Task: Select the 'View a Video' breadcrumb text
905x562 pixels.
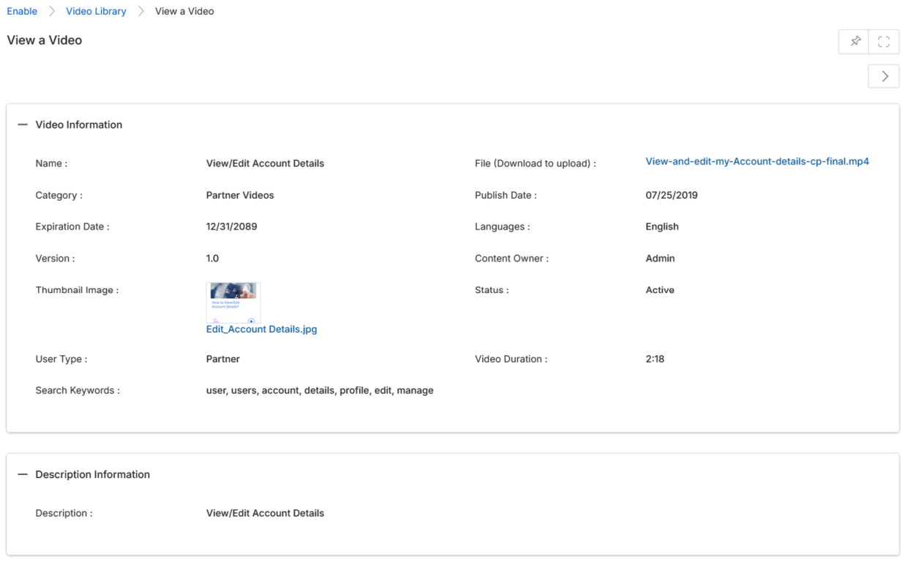Action: click(184, 12)
